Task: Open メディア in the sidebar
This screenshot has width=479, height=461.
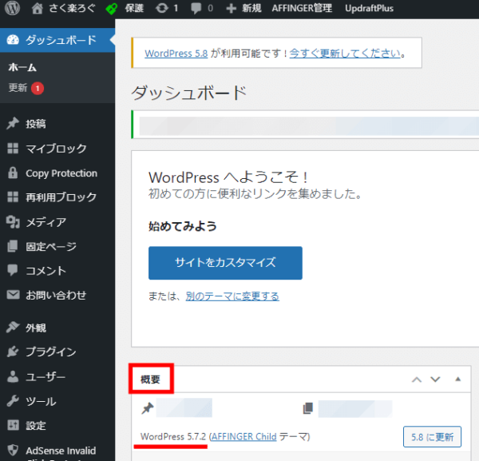Action: tap(46, 222)
